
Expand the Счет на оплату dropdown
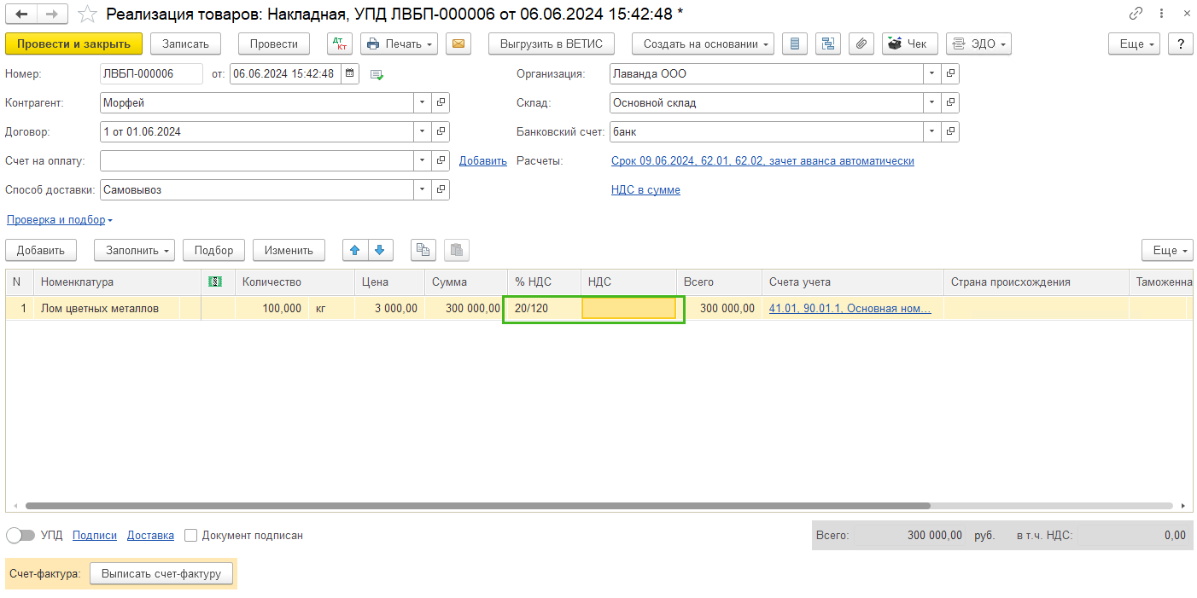[423, 161]
